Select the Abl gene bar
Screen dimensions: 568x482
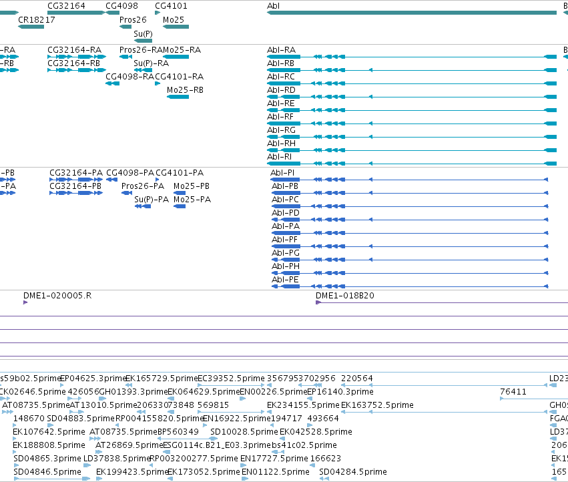coord(412,13)
